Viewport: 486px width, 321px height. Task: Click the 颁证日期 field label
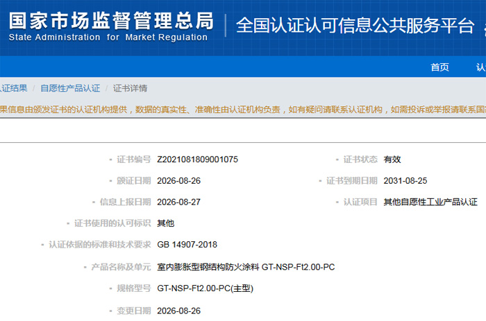click(133, 181)
